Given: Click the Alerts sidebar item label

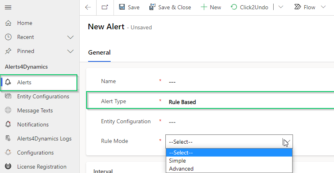Looking at the screenshot, I should (24, 82).
